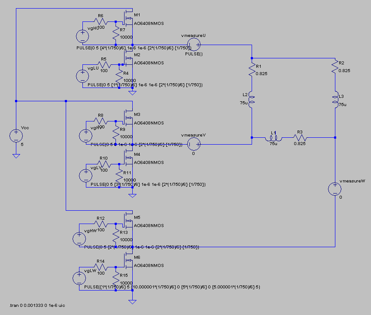This screenshot has height=315, width=371.
Task: Click gate resistor R6 symbol
Action: tap(100, 22)
